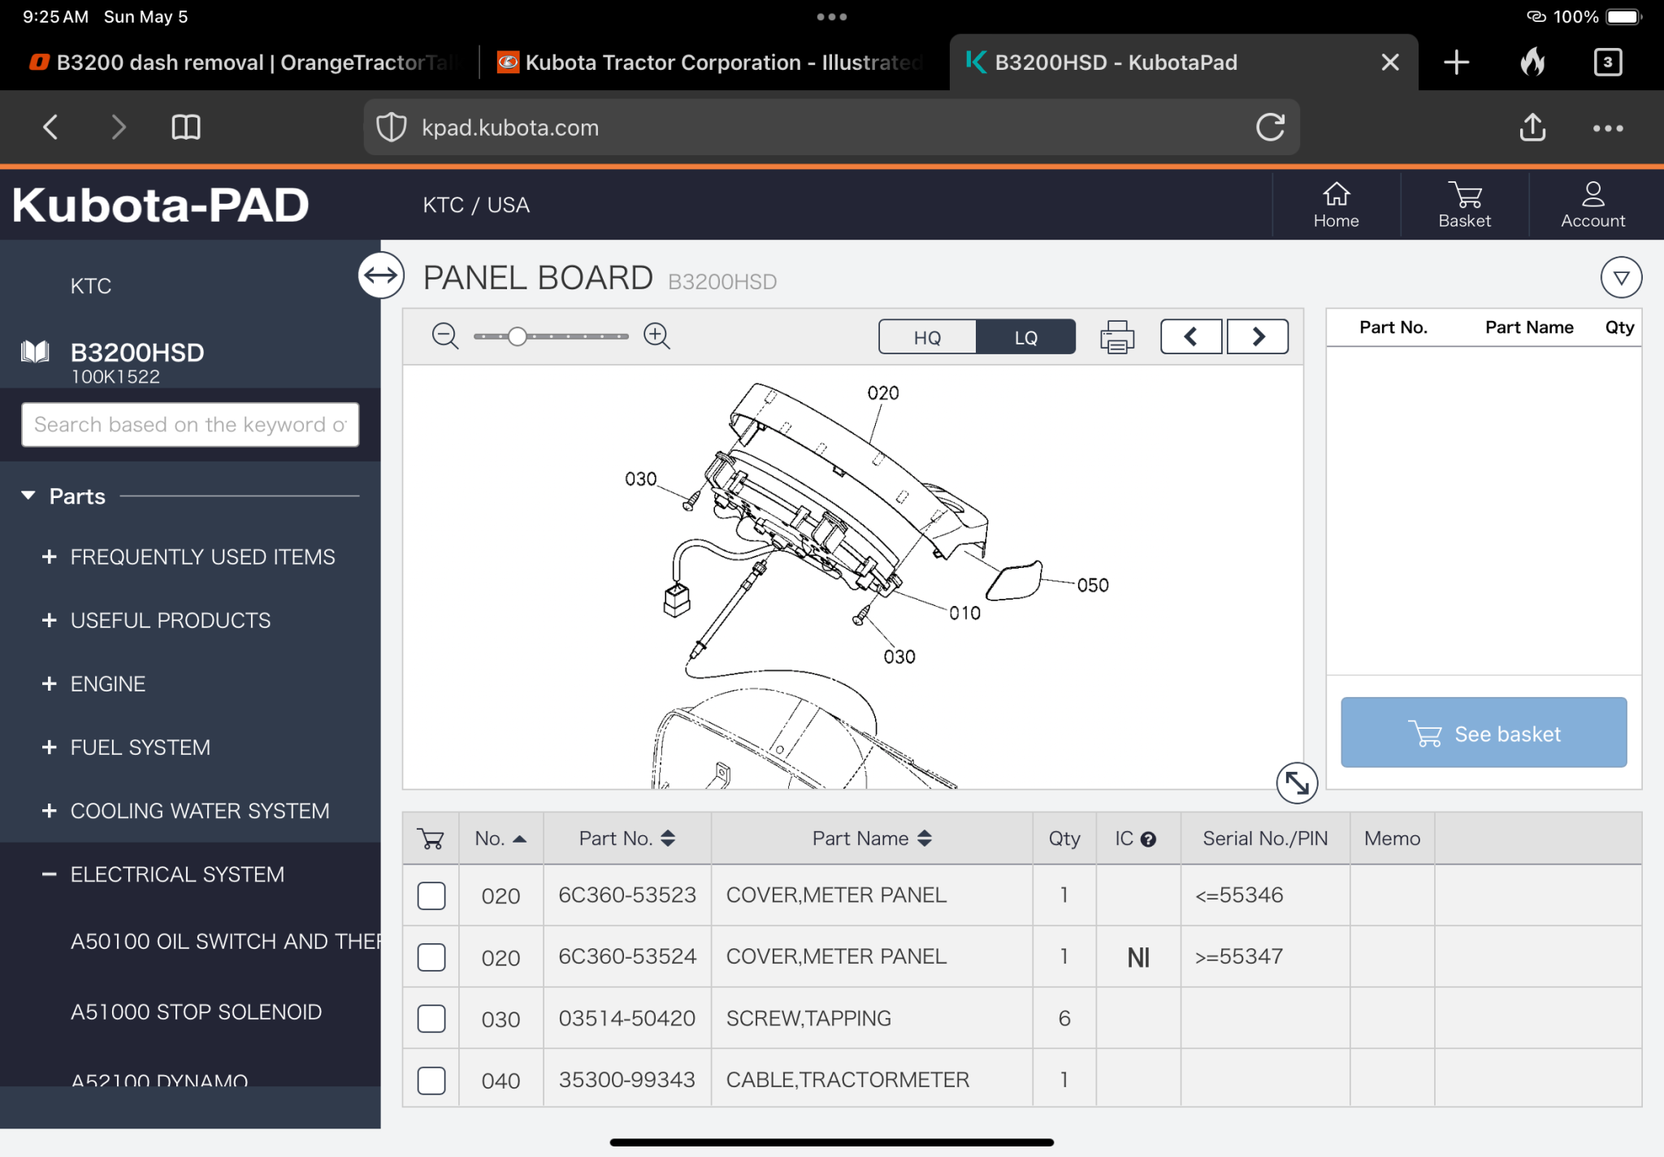The width and height of the screenshot is (1664, 1157).
Task: Go to next illustration with right arrow
Action: pyautogui.click(x=1258, y=336)
